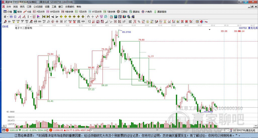The width and height of the screenshot is (258, 138).
Task: Jump to last bar icon
Action: click(x=48, y=17)
